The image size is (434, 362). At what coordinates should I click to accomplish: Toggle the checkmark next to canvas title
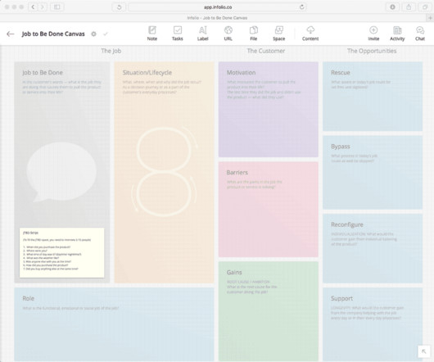(x=106, y=34)
